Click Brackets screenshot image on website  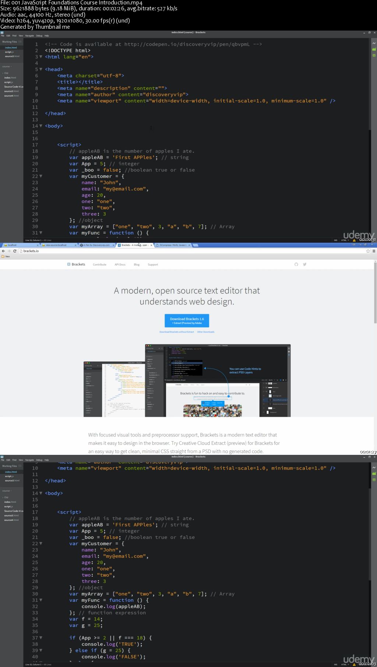pos(187,380)
